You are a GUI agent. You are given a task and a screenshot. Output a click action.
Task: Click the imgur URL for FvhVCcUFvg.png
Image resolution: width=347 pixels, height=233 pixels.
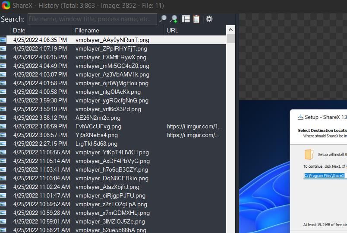pyautogui.click(x=194, y=126)
